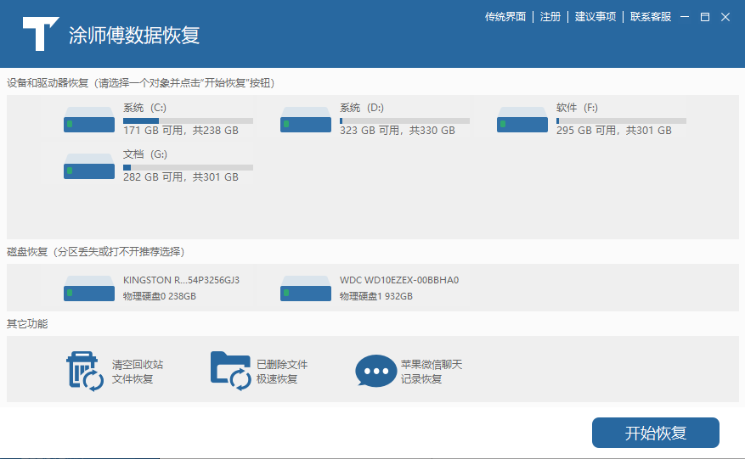Maximize the window
Screen dimensions: 745x459
pyautogui.click(x=705, y=17)
